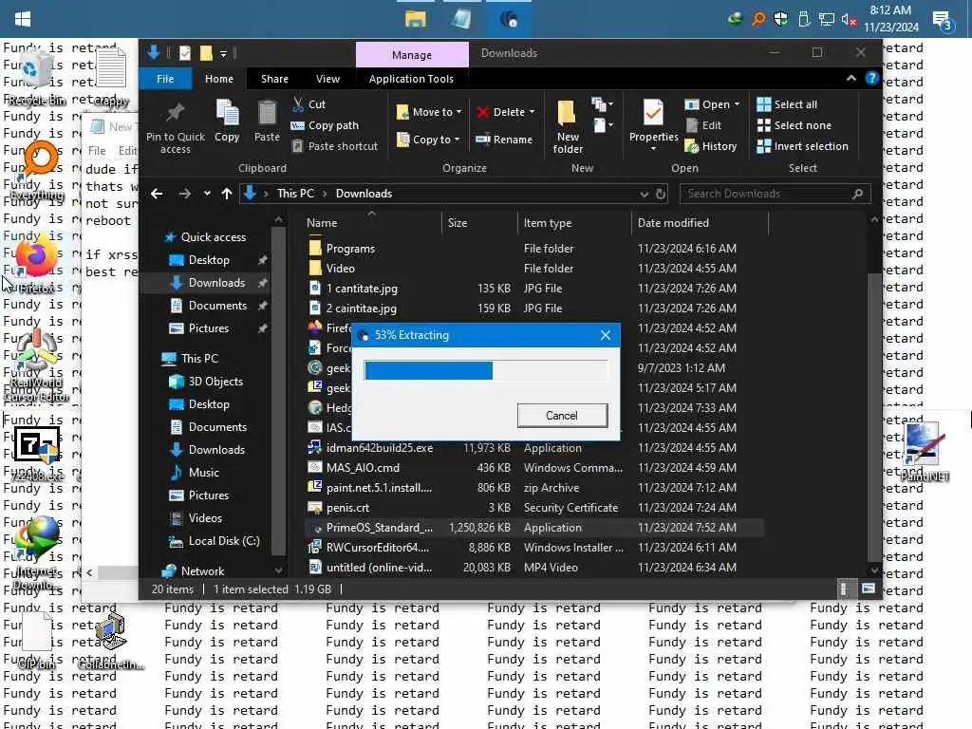This screenshot has height=729, width=972.
Task: Click the Search Downloads field
Action: point(775,194)
